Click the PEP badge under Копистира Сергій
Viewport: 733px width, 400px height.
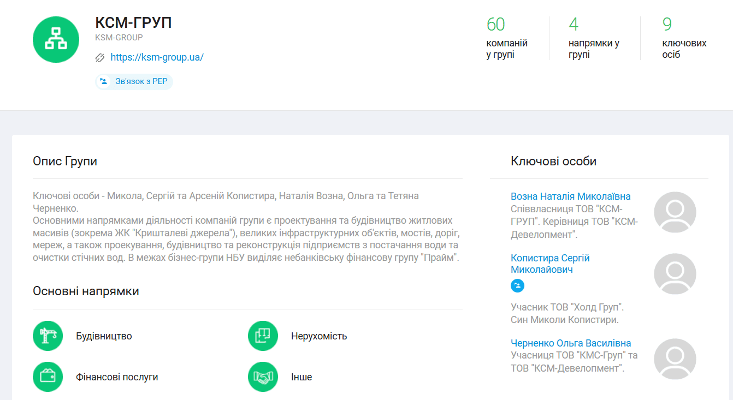coord(517,285)
